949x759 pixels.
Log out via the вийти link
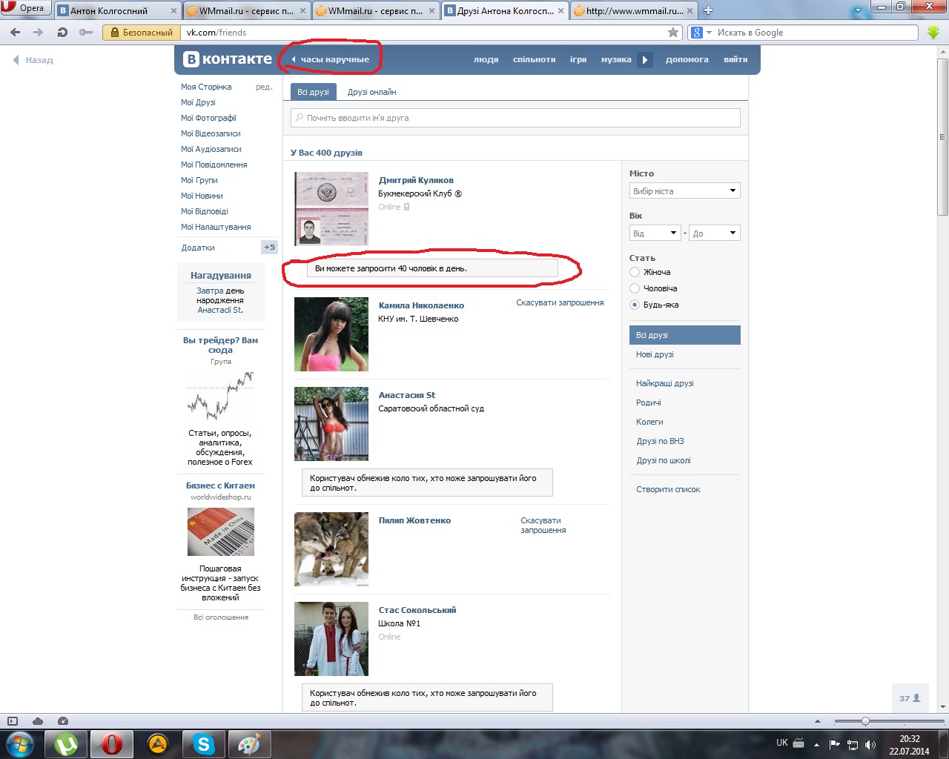[x=735, y=60]
